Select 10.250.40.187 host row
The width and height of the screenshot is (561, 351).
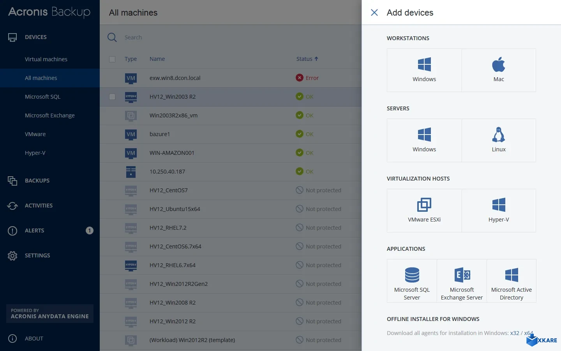pyautogui.click(x=231, y=172)
